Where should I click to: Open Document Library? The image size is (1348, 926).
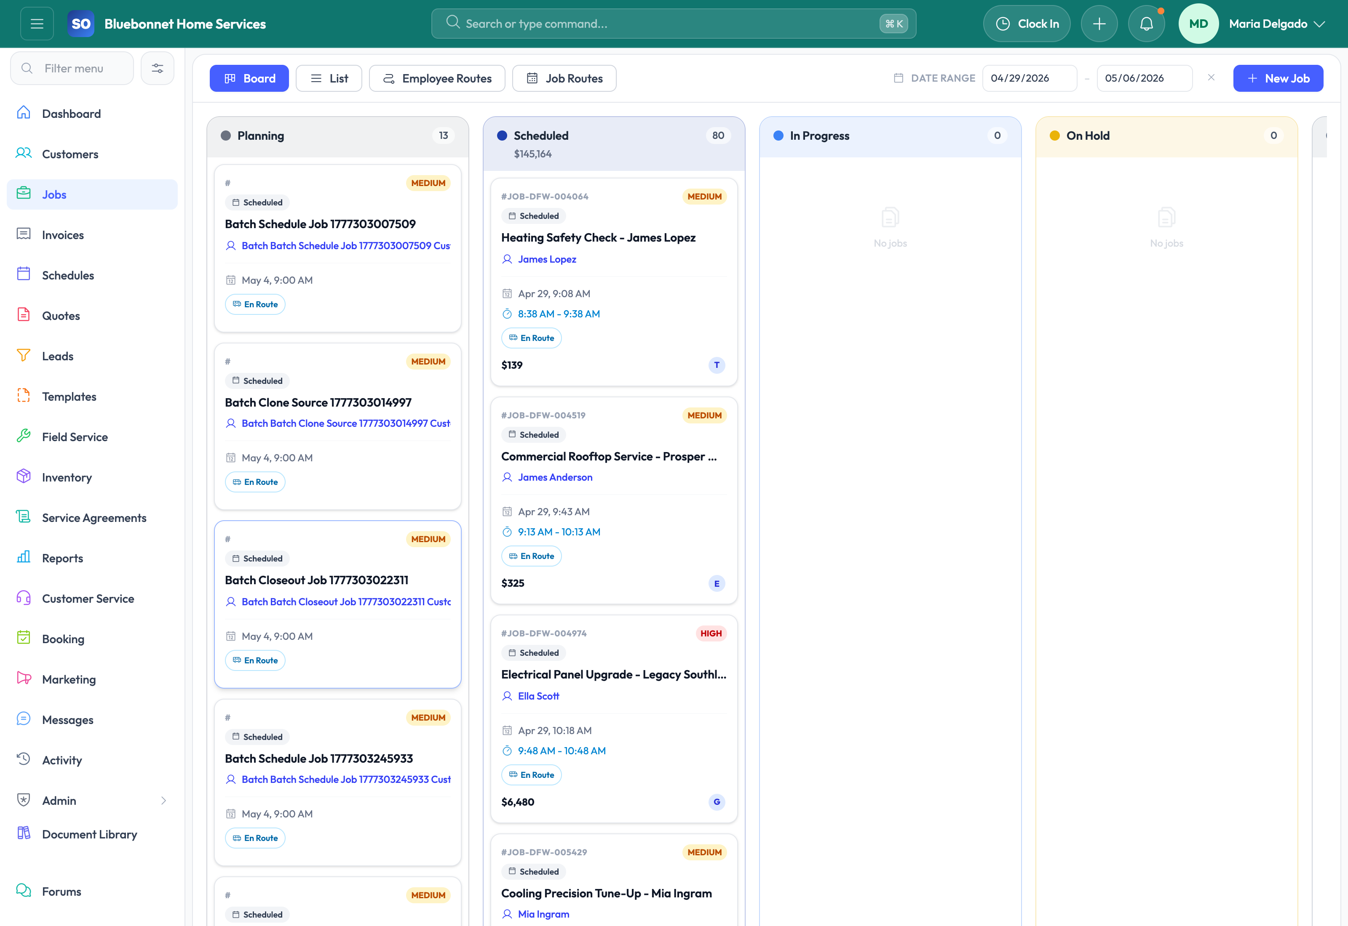click(92, 834)
